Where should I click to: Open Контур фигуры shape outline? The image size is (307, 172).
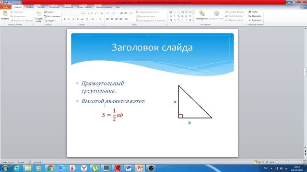pyautogui.click(x=235, y=16)
